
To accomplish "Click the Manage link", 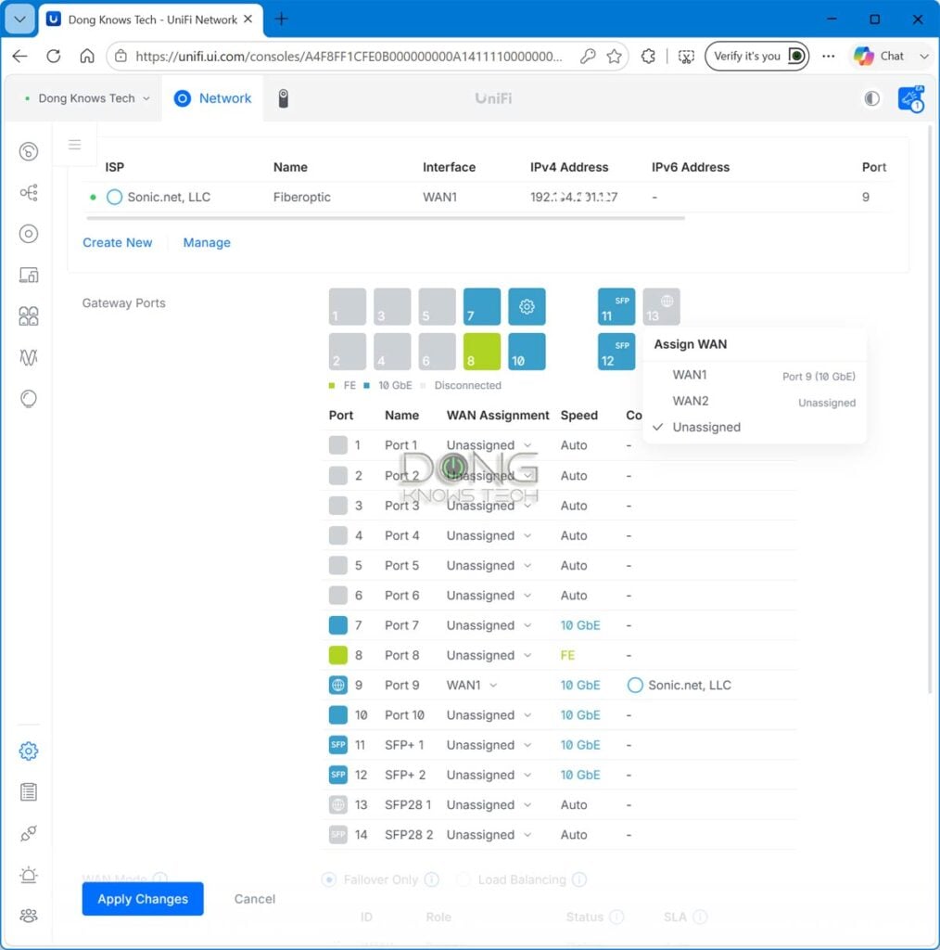I will click(x=207, y=242).
